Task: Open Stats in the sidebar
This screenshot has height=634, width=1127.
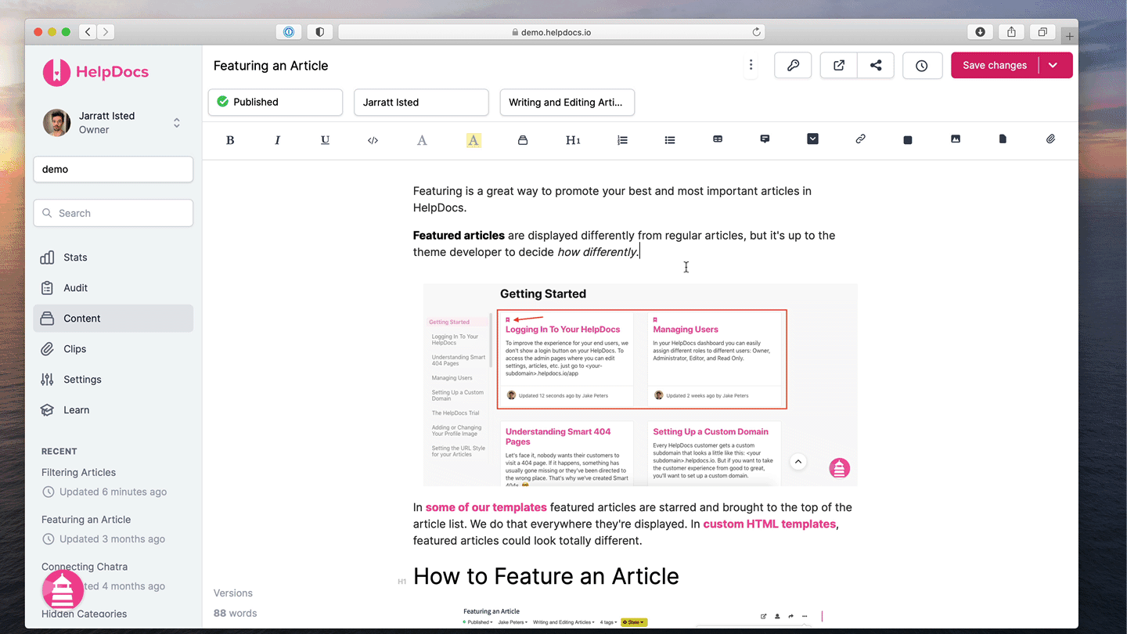Action: coord(113,258)
